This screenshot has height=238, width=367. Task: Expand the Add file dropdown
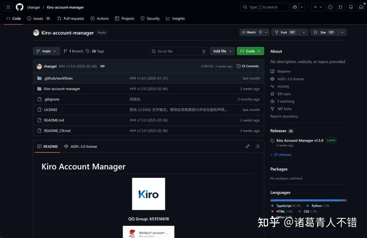(222, 51)
